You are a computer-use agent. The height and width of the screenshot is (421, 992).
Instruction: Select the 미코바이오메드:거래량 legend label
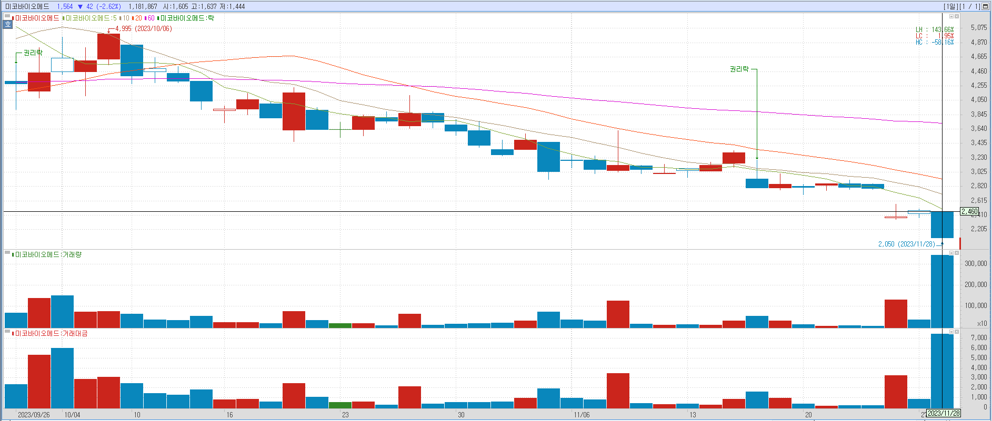tap(48, 254)
